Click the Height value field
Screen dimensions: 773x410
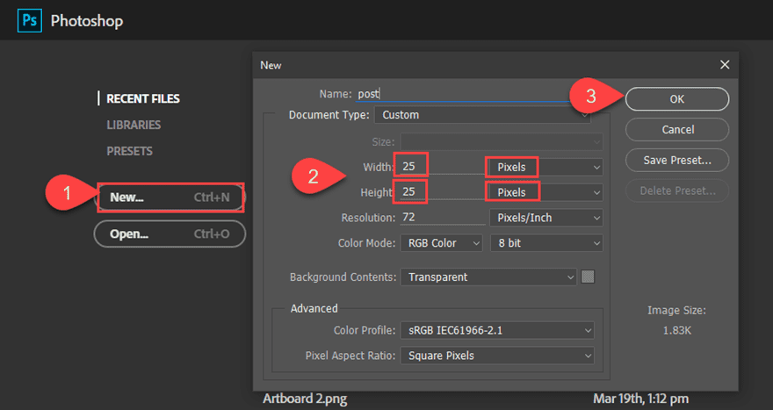(442, 191)
